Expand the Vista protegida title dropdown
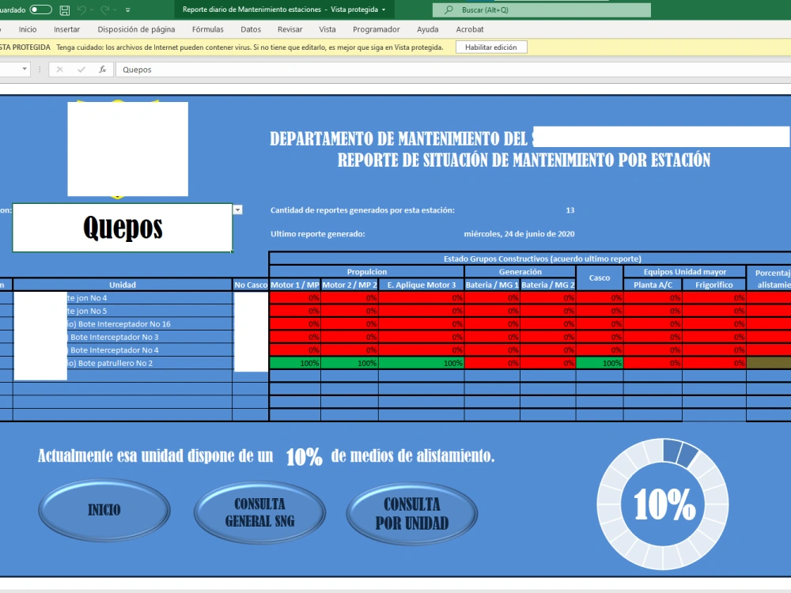Viewport: 791px width, 593px height. pyautogui.click(x=384, y=9)
